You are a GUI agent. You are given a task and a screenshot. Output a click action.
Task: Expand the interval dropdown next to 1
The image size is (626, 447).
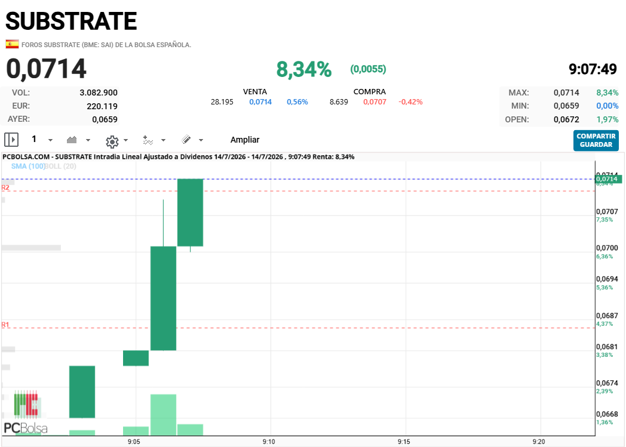point(50,140)
